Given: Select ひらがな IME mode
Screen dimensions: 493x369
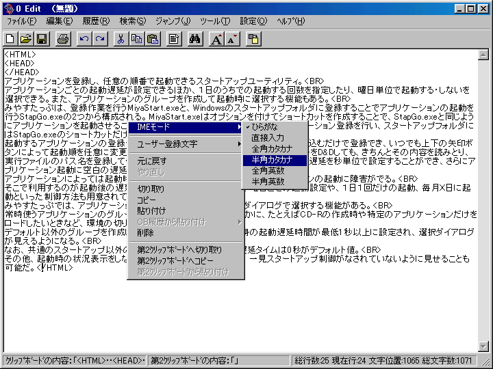Looking at the screenshot, I should click(x=275, y=127).
